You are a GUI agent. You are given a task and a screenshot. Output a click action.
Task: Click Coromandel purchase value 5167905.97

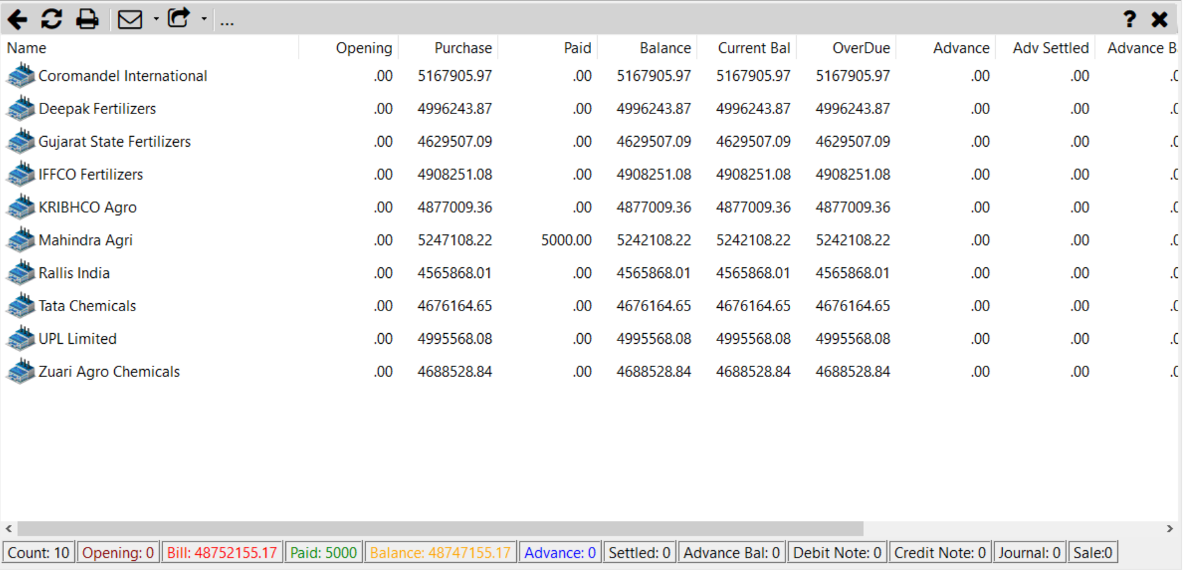[x=454, y=76]
